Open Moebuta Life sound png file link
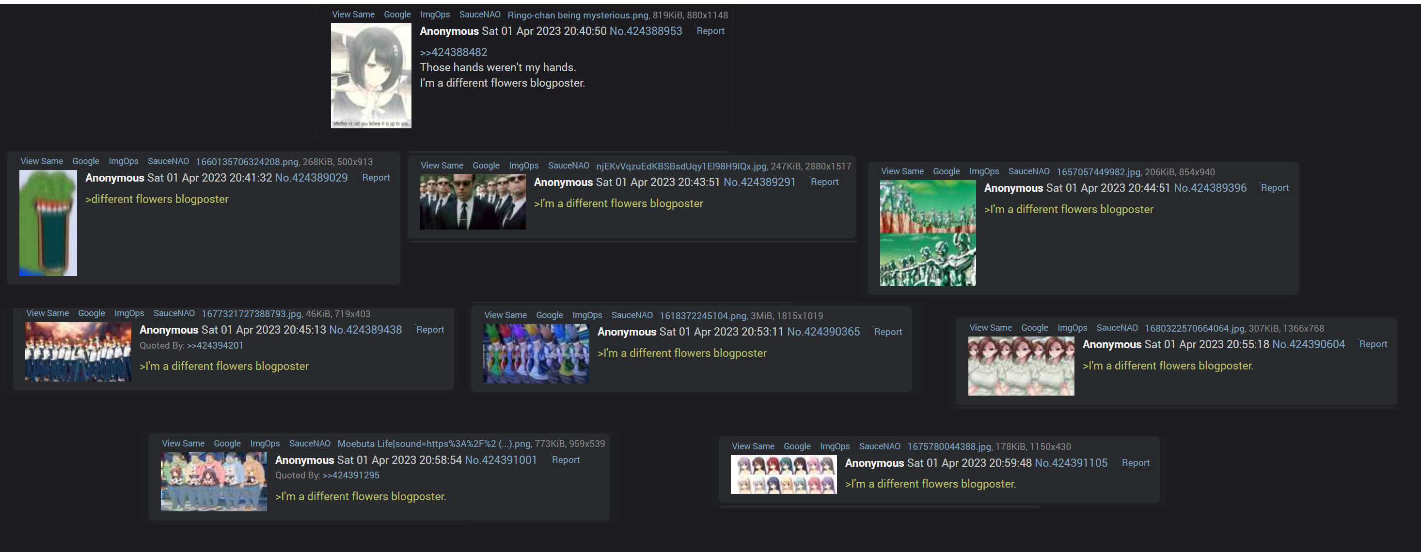 click(x=434, y=444)
